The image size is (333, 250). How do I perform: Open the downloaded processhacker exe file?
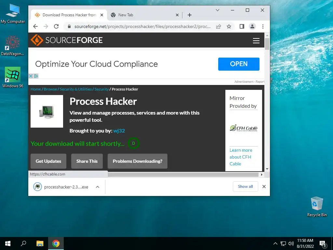(61, 187)
